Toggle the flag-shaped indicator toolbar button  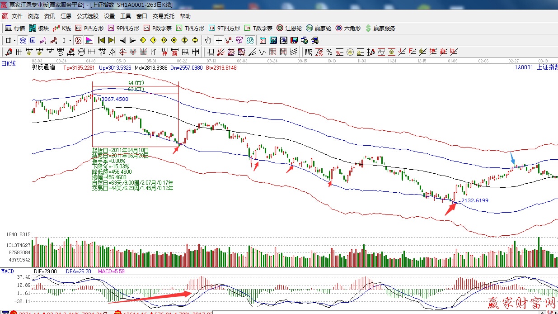89,40
